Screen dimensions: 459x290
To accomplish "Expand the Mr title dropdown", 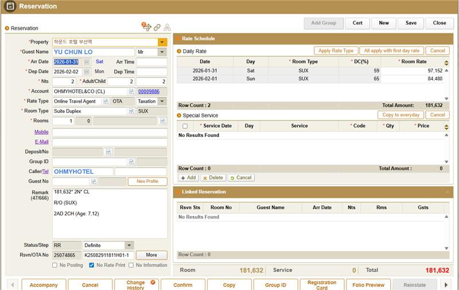I will (x=162, y=52).
